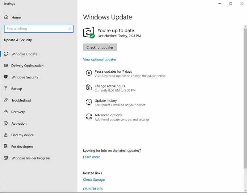Click 'Last checked: Today, 2:03 PM' text

119,36
